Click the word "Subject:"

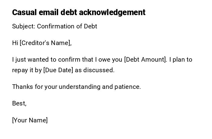click(x=24, y=26)
